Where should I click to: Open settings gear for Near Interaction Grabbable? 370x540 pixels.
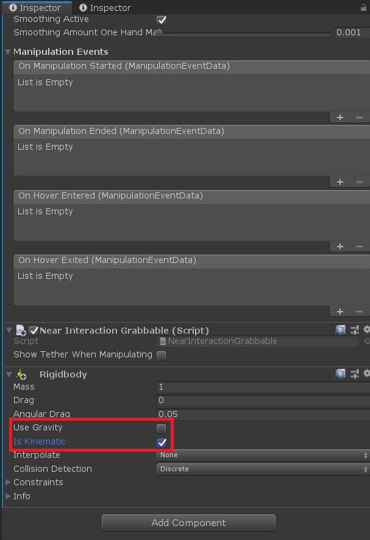[366, 330]
